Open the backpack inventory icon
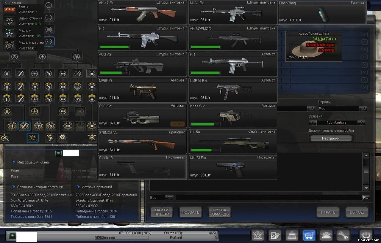381x243 pixels. (292, 236)
